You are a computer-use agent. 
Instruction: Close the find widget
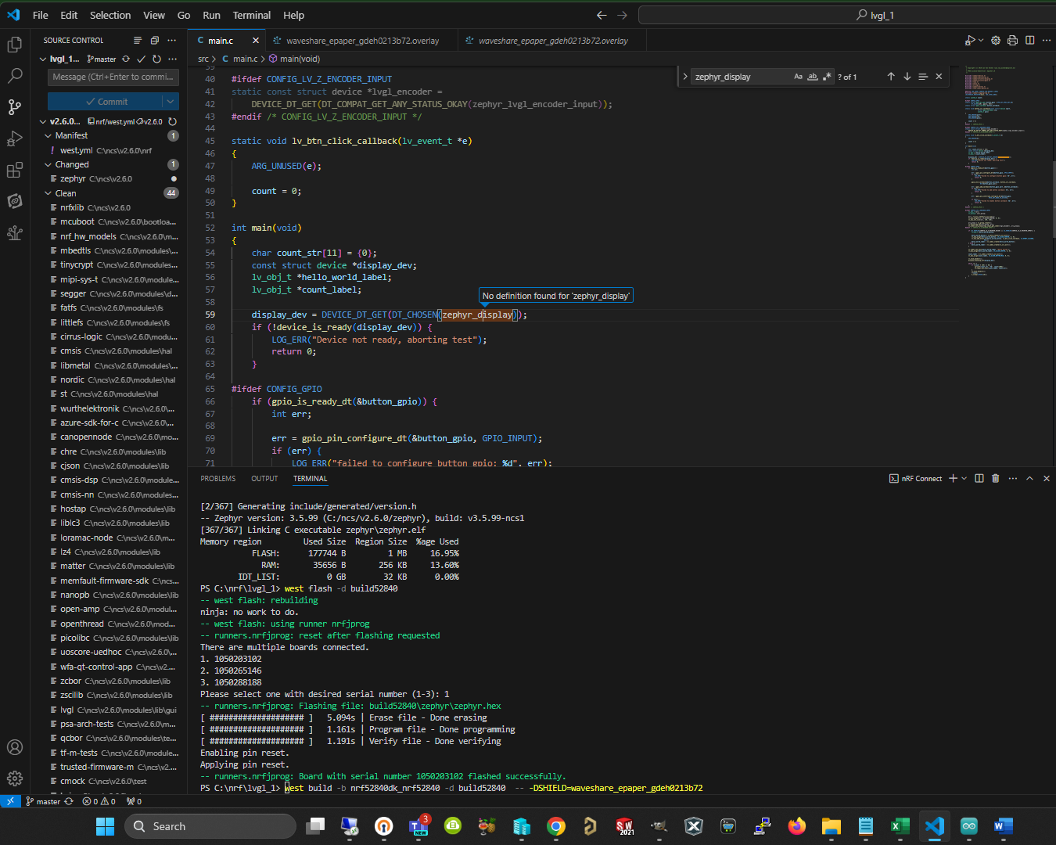(939, 76)
